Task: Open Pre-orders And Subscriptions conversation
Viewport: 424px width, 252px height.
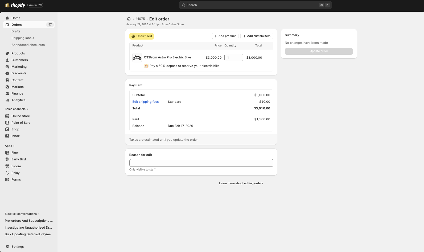Action: (x=29, y=221)
